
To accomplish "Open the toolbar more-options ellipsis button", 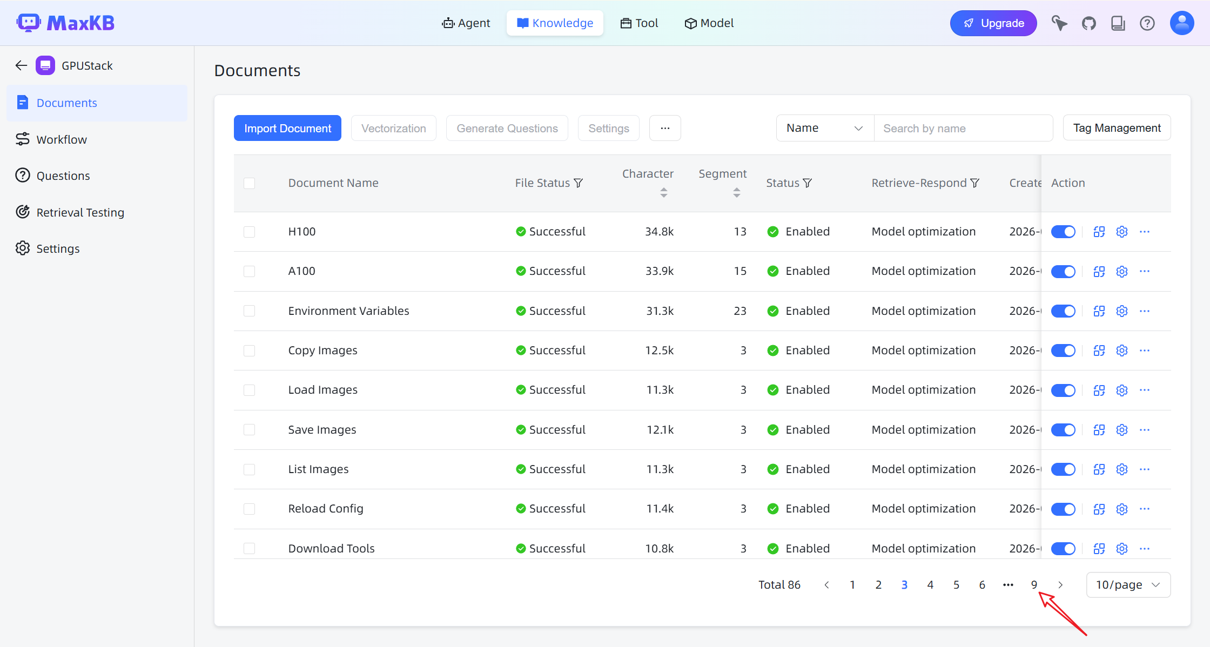I will 664,128.
